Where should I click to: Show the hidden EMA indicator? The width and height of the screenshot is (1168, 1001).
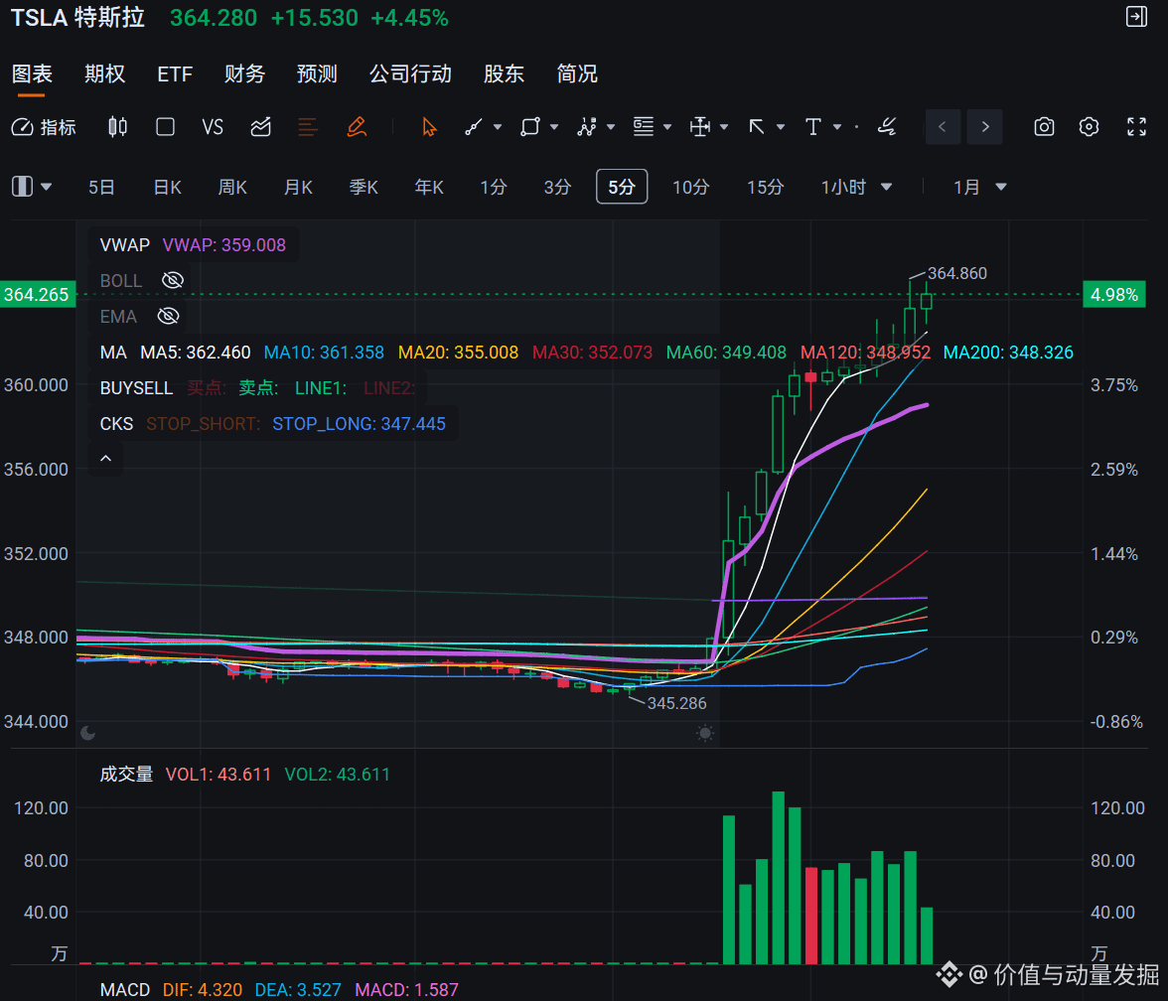(169, 316)
